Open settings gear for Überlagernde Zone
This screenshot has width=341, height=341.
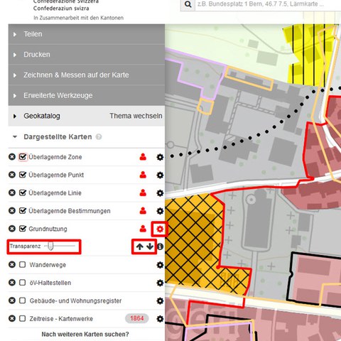coord(160,157)
